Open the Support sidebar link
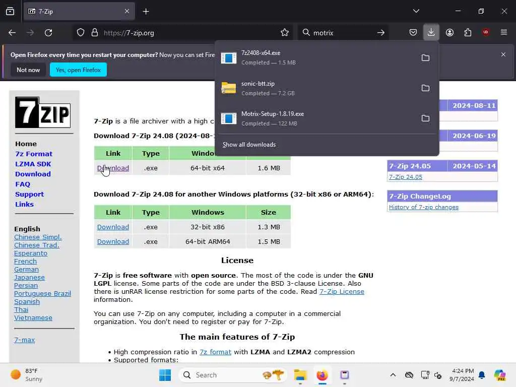Image resolution: width=516 pixels, height=387 pixels. point(29,194)
